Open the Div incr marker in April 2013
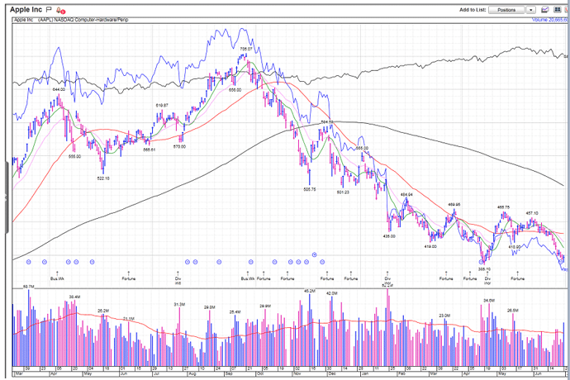The image size is (570, 380). click(487, 278)
